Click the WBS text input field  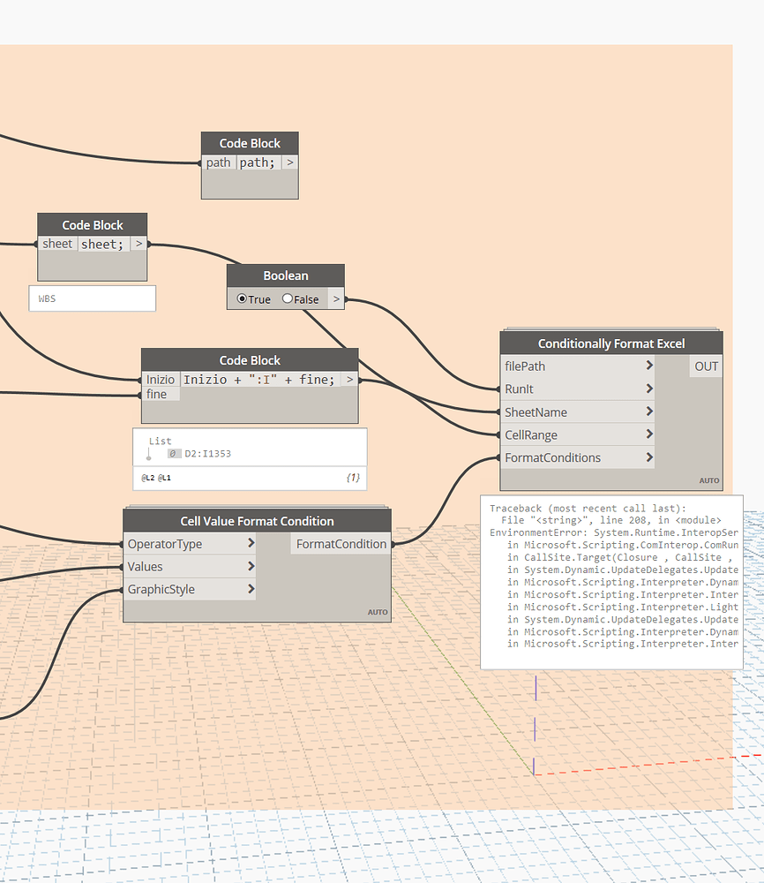[x=92, y=298]
